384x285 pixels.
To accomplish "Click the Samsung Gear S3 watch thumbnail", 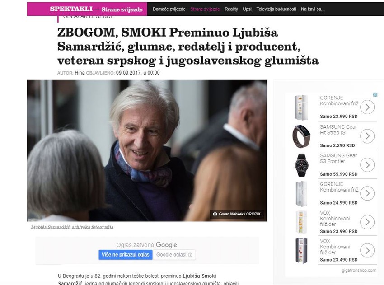I will coord(301,165).
